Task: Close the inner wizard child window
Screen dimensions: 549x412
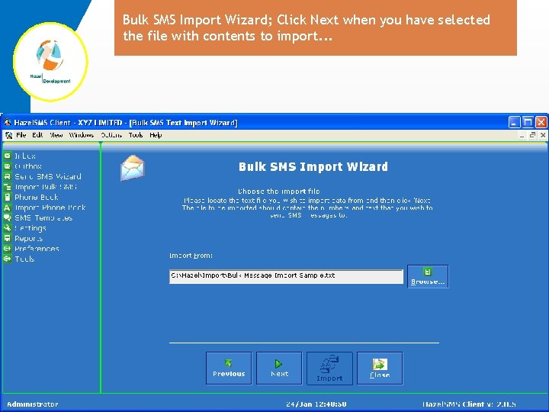Action: click(543, 135)
